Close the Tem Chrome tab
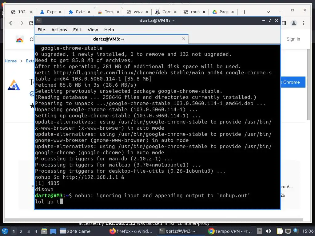 tap(118, 12)
